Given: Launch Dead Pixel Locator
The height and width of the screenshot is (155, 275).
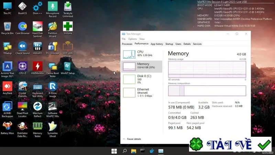Looking at the screenshot, I should click(22, 110).
